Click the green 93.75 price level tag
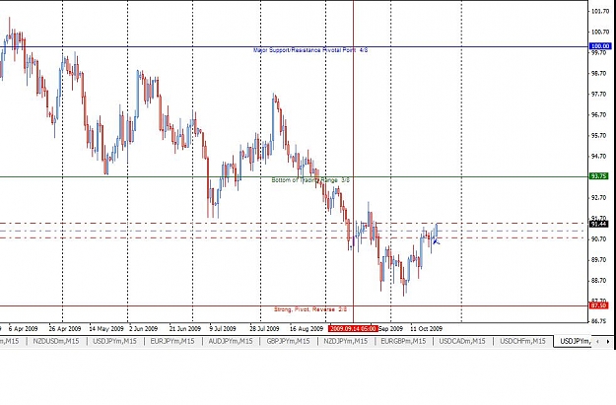This screenshot has width=616, height=405. pos(598,176)
